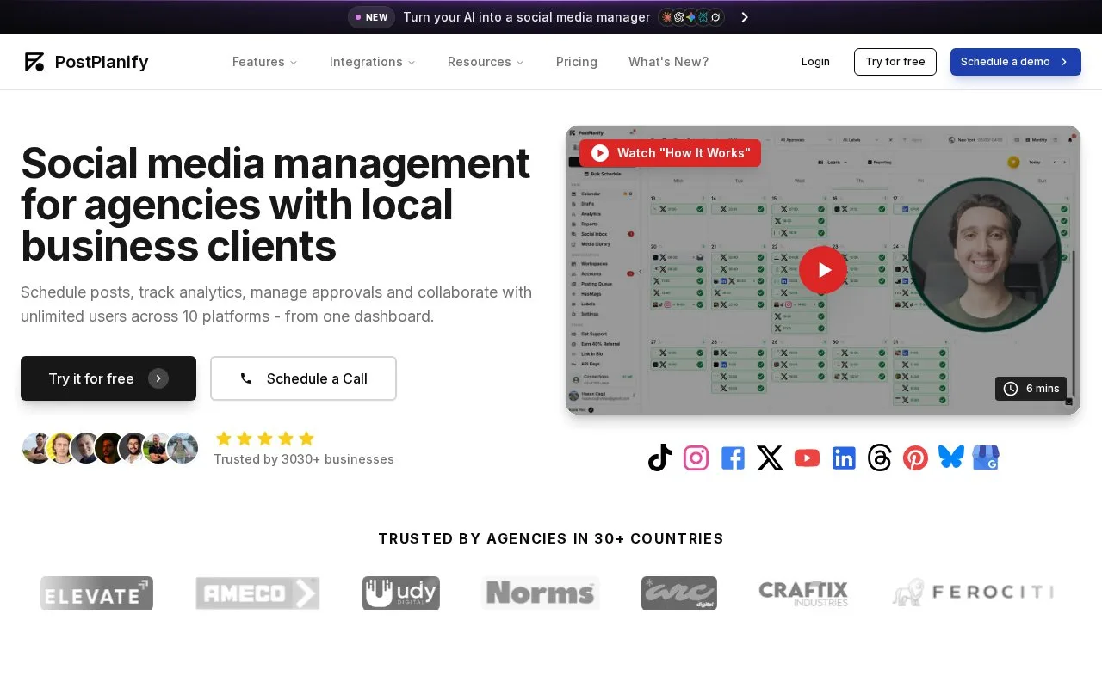Click the NEW badge in the banner

pos(372,17)
